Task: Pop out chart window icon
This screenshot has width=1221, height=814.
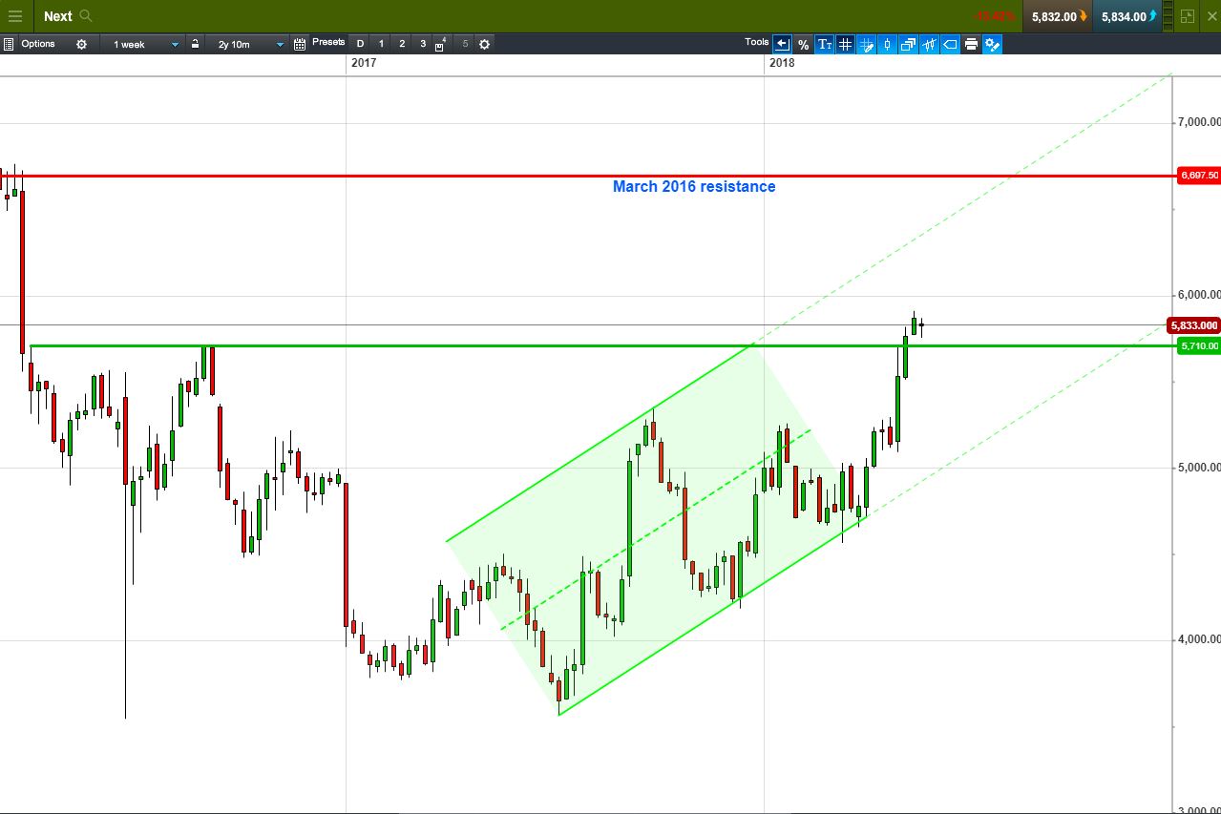Action: pos(1187,16)
